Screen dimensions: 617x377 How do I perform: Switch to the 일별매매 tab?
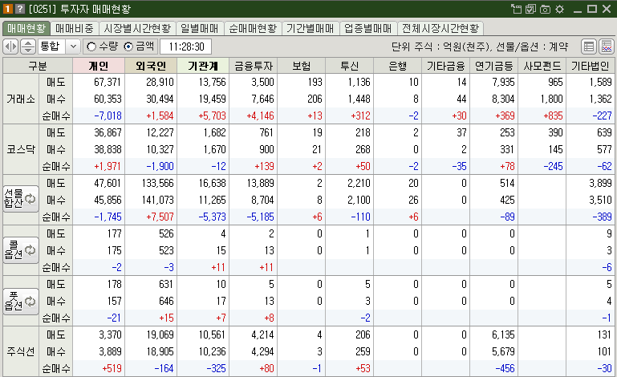pyautogui.click(x=200, y=28)
